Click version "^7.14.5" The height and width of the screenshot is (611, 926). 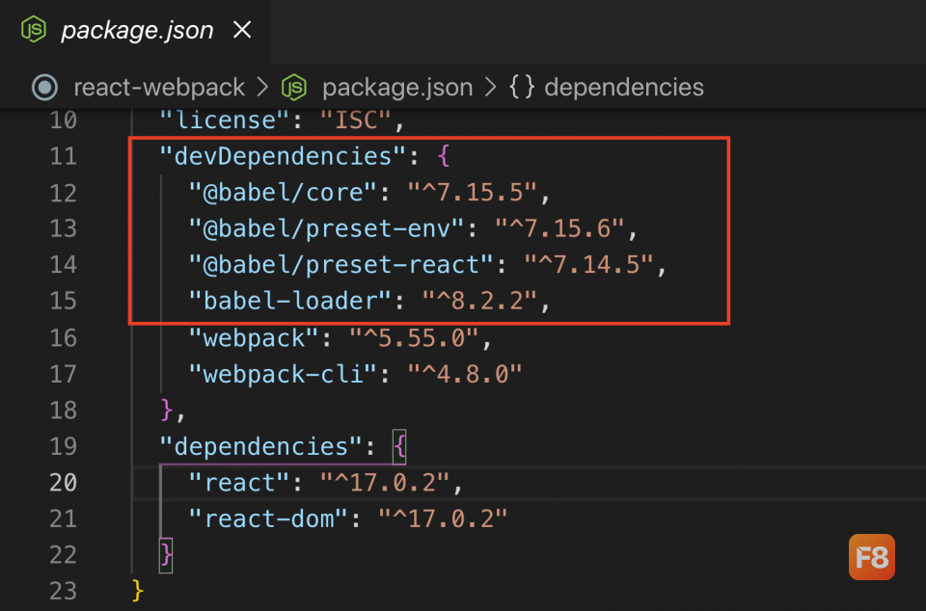pyautogui.click(x=588, y=265)
